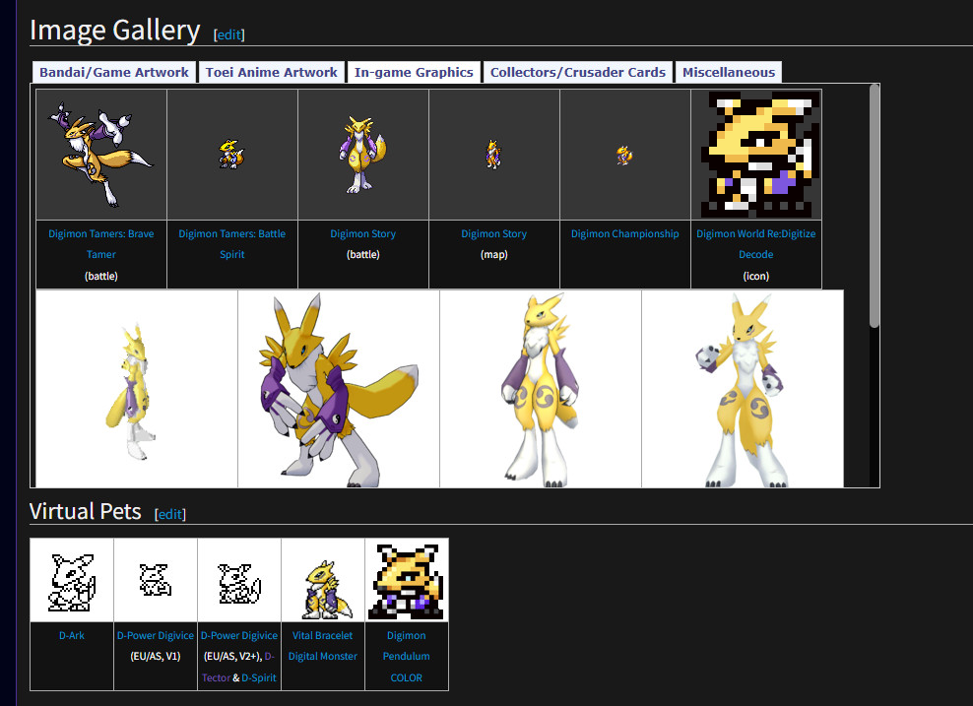Select the In-game Graphics tab

click(x=414, y=73)
